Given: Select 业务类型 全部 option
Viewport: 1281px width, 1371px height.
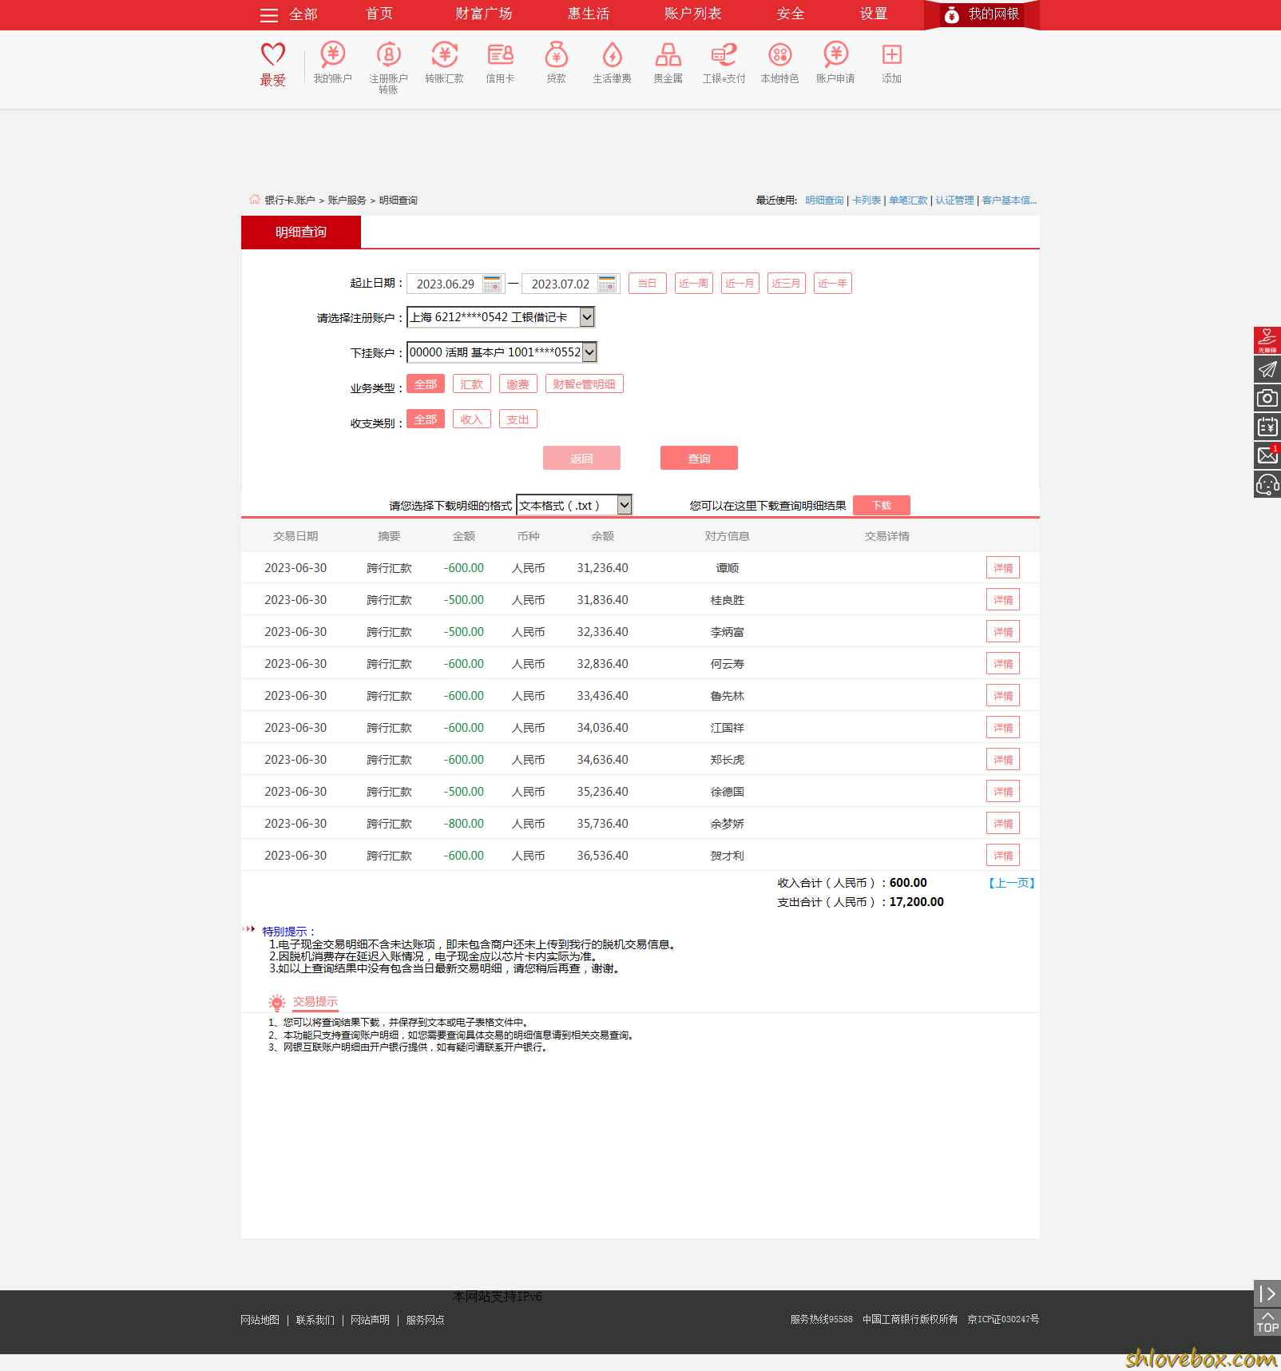Looking at the screenshot, I should [426, 384].
